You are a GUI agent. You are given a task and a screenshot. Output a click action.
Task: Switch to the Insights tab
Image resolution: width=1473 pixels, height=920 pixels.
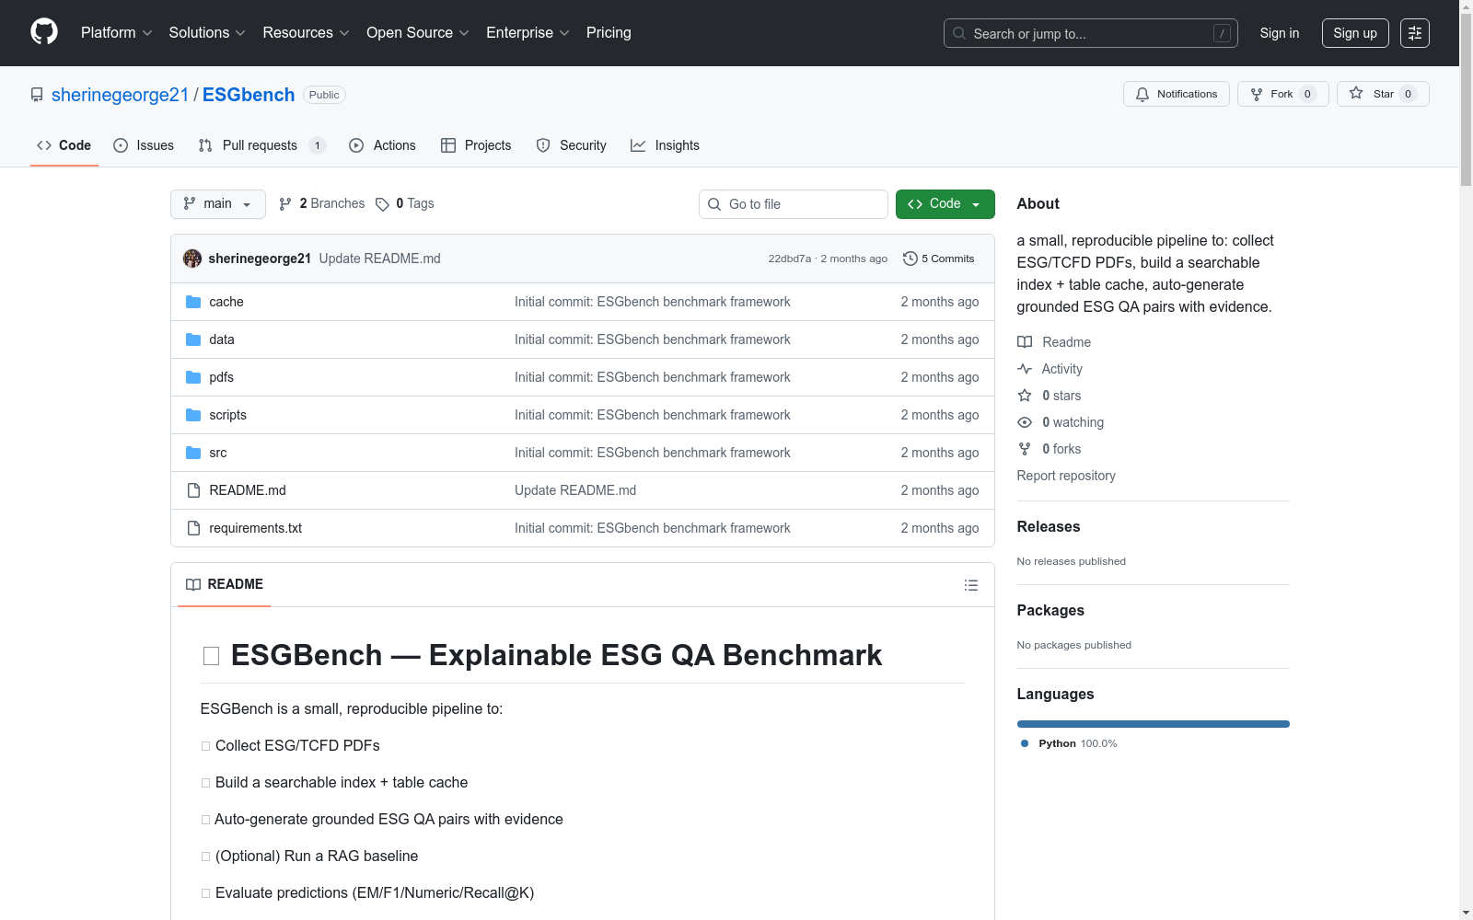(x=665, y=145)
